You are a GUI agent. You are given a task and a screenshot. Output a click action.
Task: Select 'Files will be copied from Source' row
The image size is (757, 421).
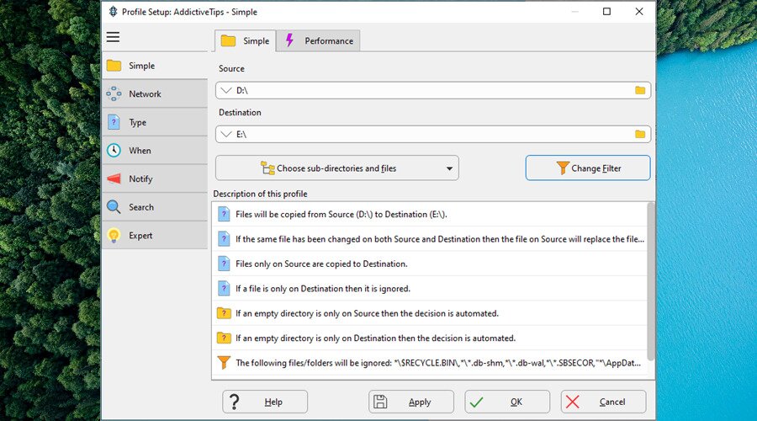(x=430, y=214)
